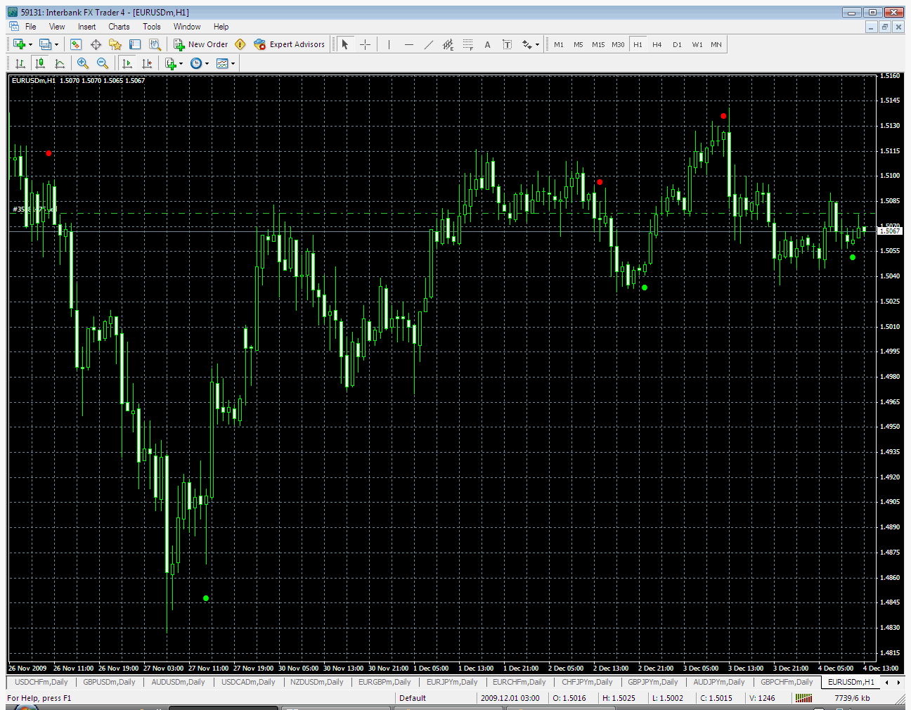Screen dimensions: 911x710
Task: Click the Profiles icon
Action: [46, 44]
